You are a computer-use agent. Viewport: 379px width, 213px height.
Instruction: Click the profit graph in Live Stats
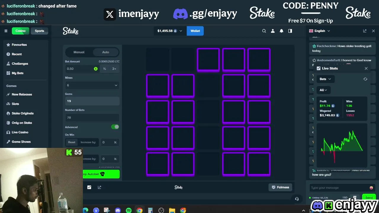tap(342, 146)
